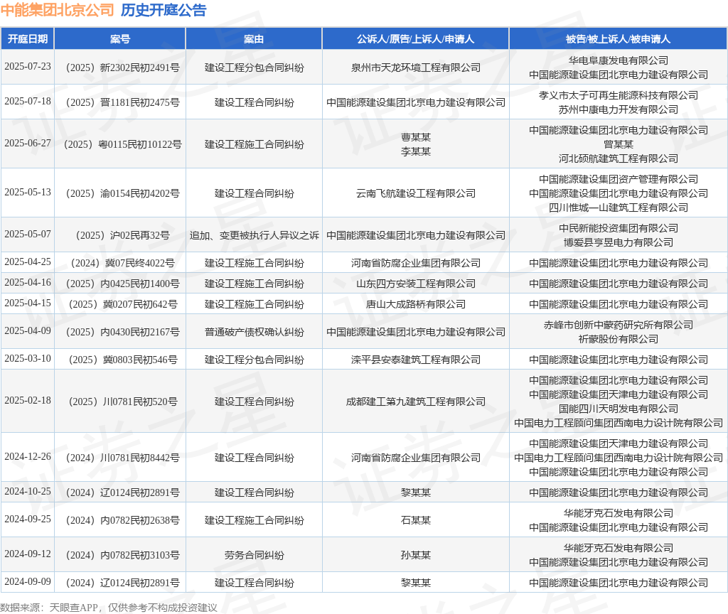Viewport: 728px width, 614px height.
Task: Click plaintiff 唐山大成路桥有限公司
Action: pyautogui.click(x=415, y=304)
